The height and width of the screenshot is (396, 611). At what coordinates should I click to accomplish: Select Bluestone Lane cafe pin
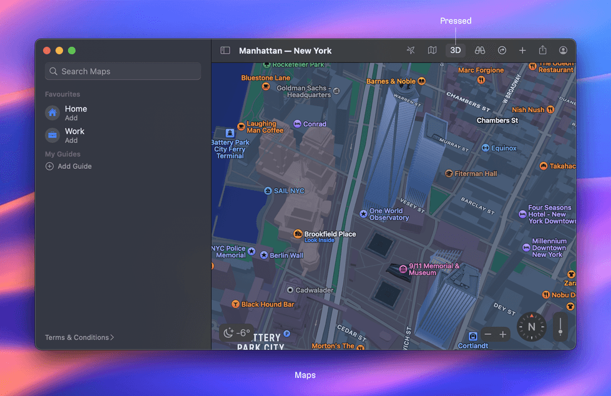266,87
